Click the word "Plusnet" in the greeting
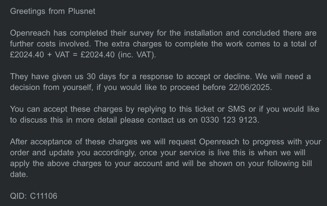 82,11
